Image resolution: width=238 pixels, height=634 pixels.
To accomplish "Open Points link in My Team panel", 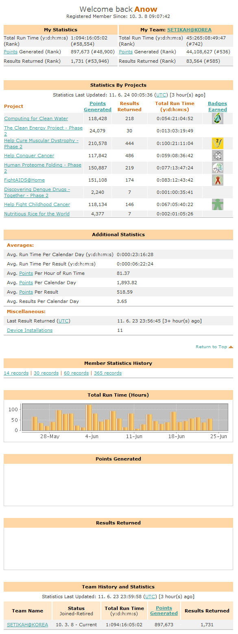I will click(126, 52).
